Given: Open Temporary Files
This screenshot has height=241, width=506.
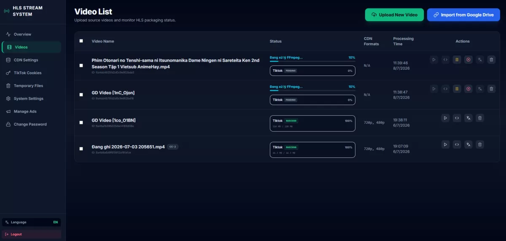Looking at the screenshot, I should 32,86.
